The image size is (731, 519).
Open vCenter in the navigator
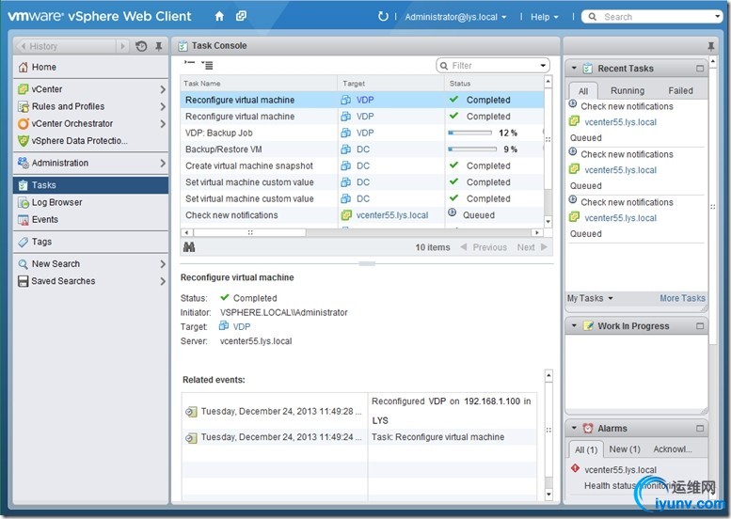[x=90, y=89]
